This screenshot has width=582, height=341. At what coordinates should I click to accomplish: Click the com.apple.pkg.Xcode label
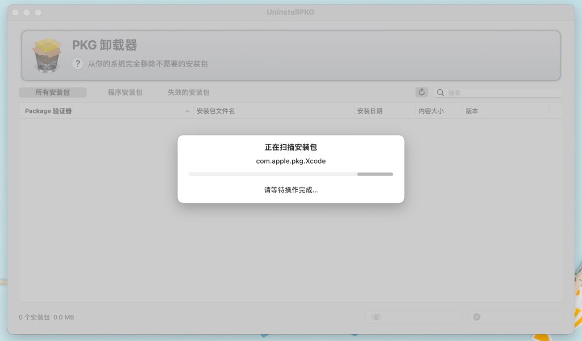(x=291, y=161)
